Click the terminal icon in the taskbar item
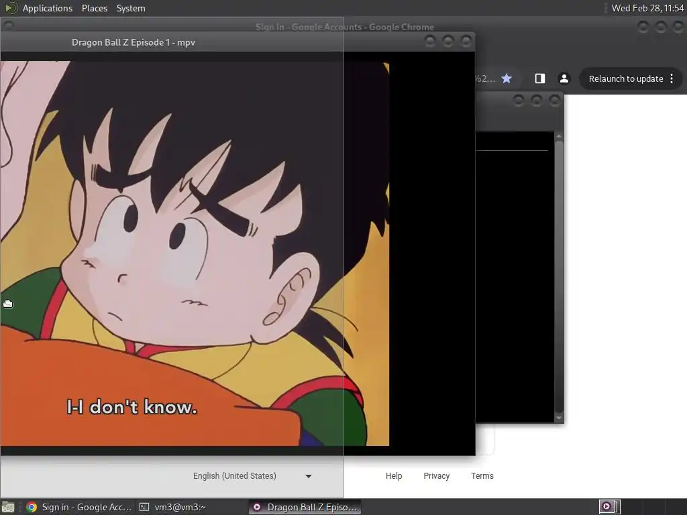687x515 pixels. (144, 507)
